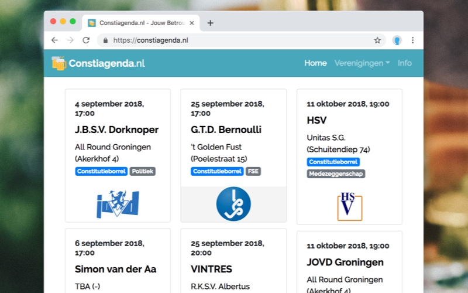Image resolution: width=468 pixels, height=293 pixels.
Task: Click the browser forward arrow
Action: click(x=70, y=40)
